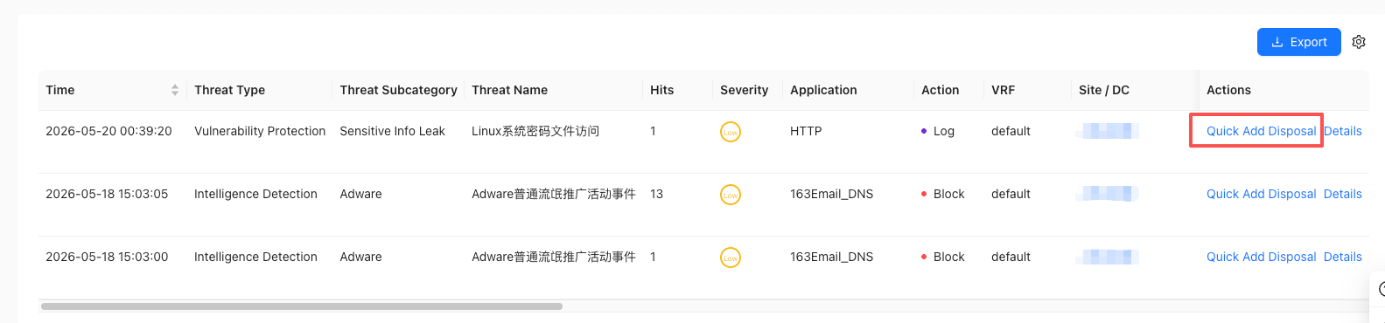Click Vulnerability Protection cell

(x=260, y=131)
